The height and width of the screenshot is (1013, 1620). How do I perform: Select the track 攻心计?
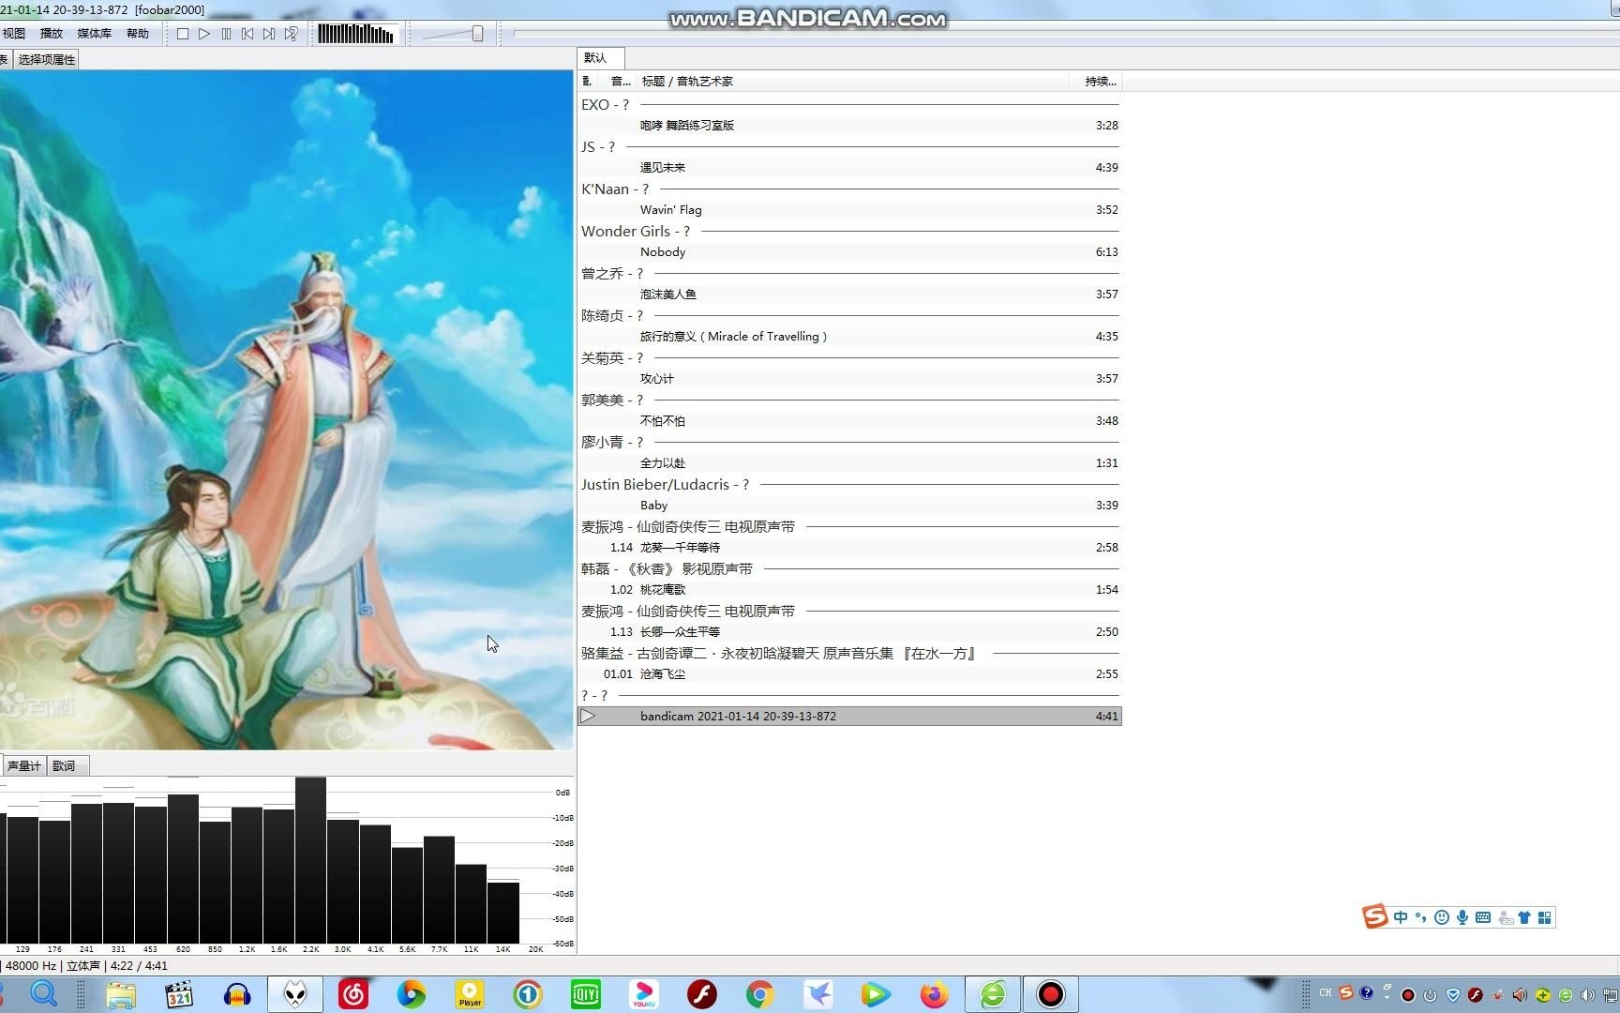click(849, 379)
